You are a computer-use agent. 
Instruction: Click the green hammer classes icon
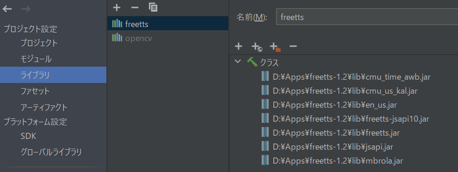[x=252, y=62]
